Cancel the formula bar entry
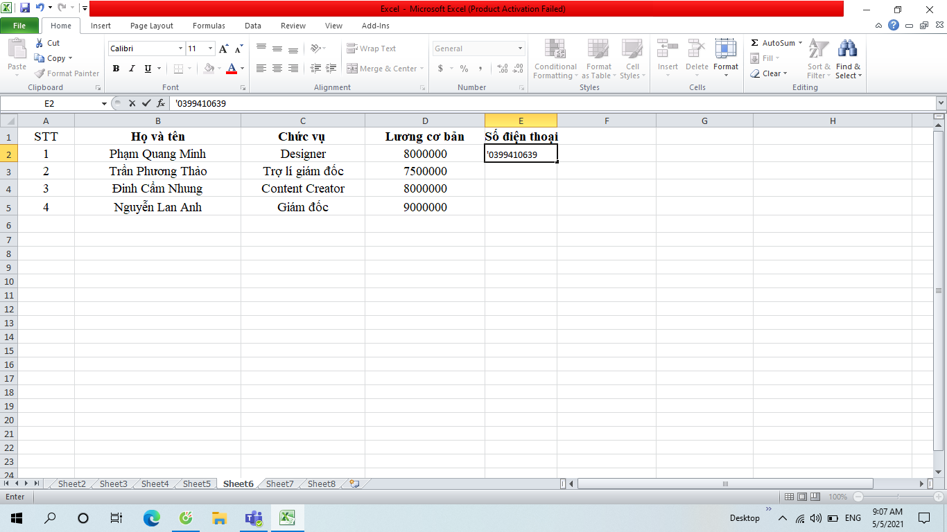This screenshot has width=947, height=532. [132, 103]
